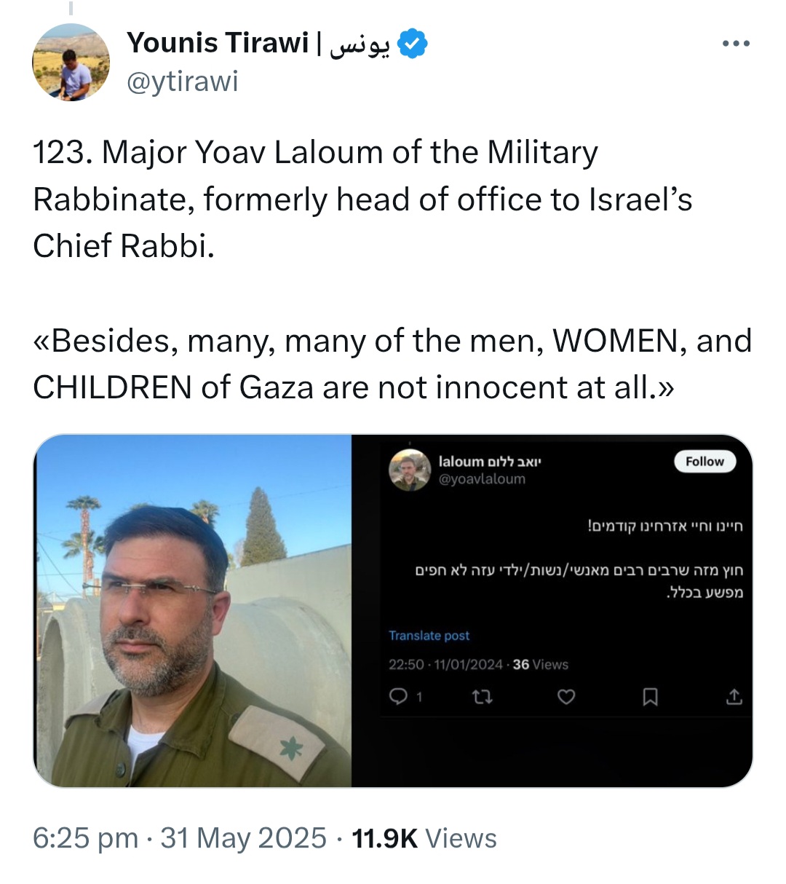Like the tweet with the heart icon
The height and width of the screenshot is (884, 786).
tap(566, 698)
